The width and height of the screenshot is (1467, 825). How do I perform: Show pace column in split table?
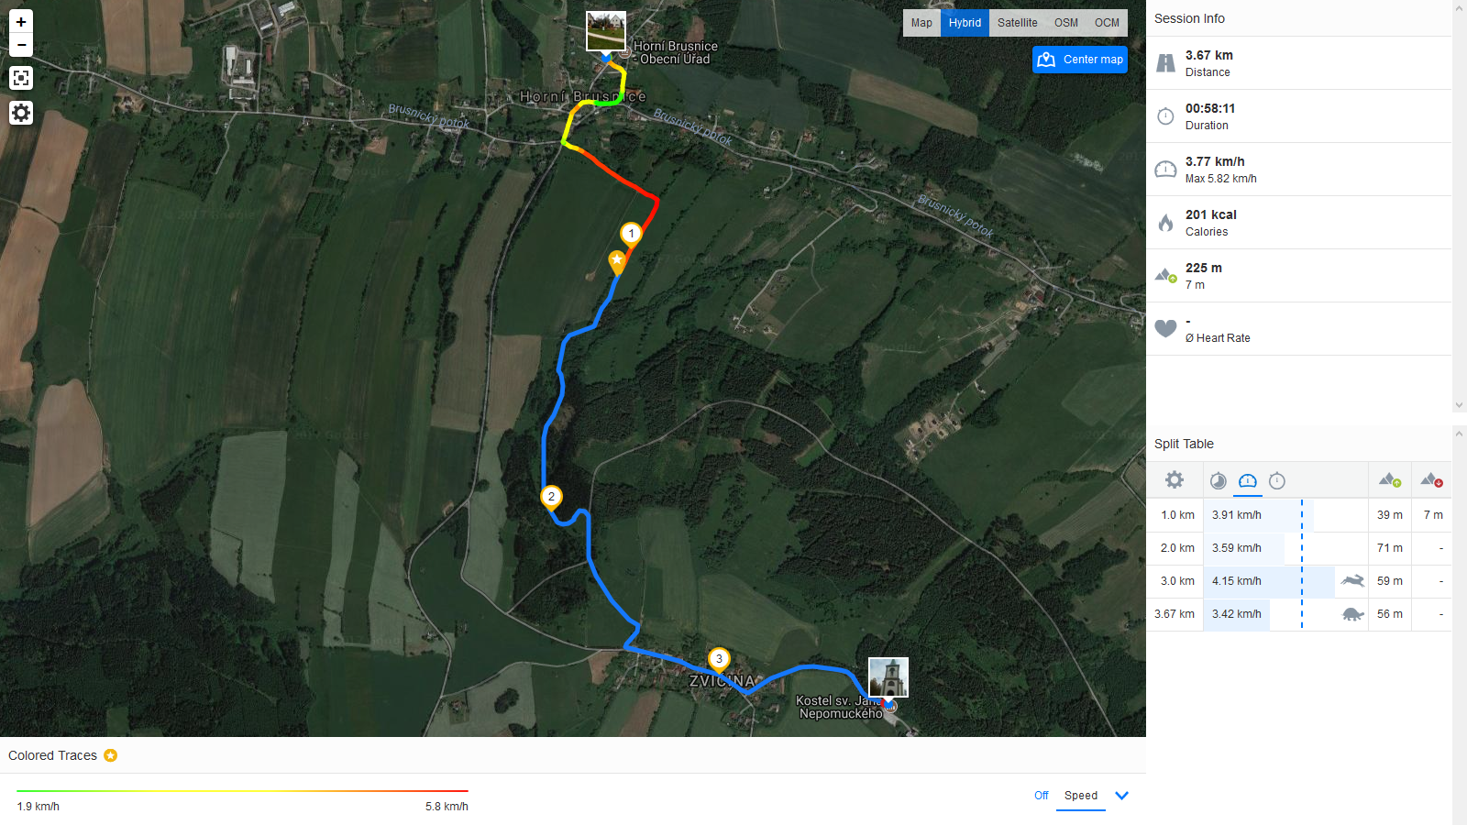pyautogui.click(x=1219, y=480)
